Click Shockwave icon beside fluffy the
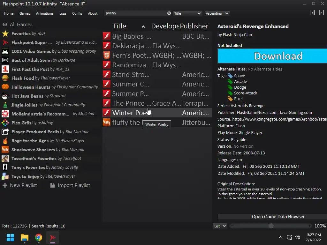This screenshot has height=245, width=327. coord(107,122)
